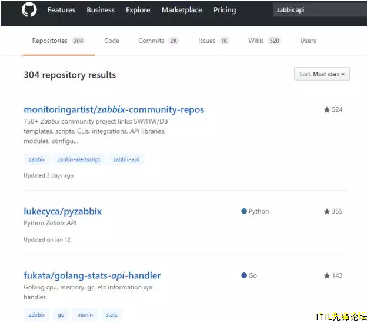This screenshot has height=323, width=367.
Task: Click the Golang cpu, memory description
Action: [x=88, y=292]
